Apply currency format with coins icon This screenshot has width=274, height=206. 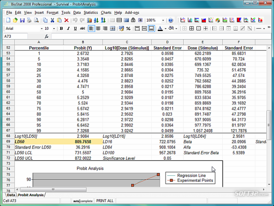coord(121,29)
